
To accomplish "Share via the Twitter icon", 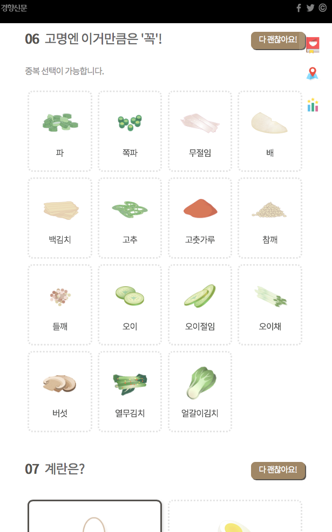I will pos(310,8).
